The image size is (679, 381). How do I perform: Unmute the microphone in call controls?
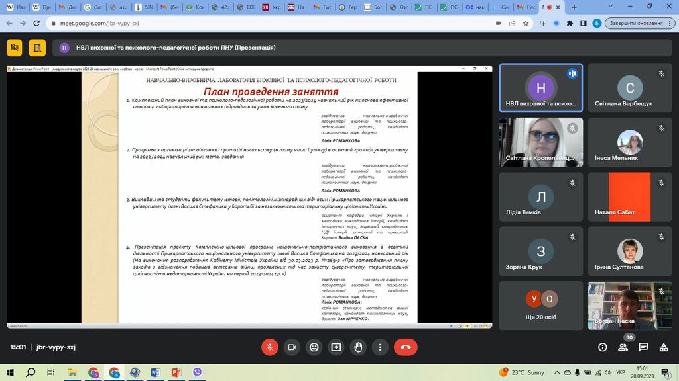(269, 347)
